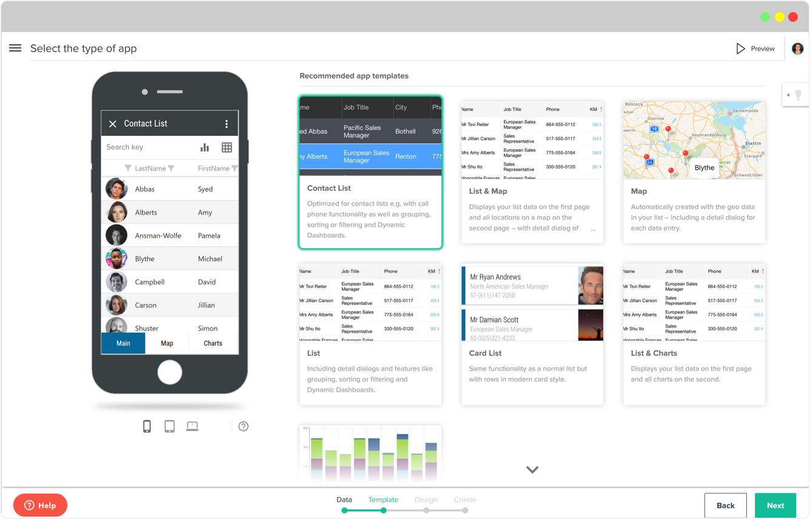Select the List template card
Screen dimensions: 810x519
point(370,334)
